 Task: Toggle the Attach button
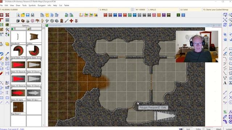point(219,129)
